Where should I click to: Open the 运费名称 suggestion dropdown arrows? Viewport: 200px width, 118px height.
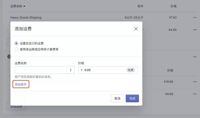click(x=71, y=70)
